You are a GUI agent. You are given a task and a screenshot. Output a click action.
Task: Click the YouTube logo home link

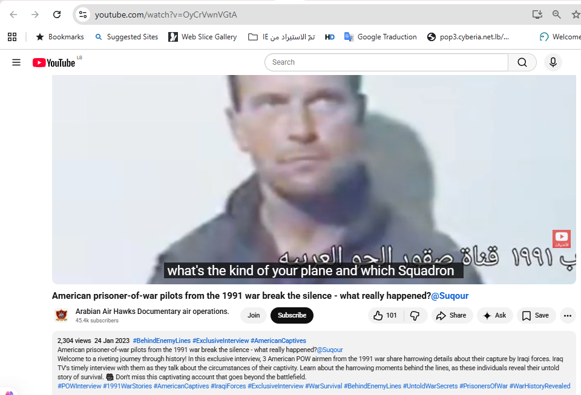coord(54,62)
